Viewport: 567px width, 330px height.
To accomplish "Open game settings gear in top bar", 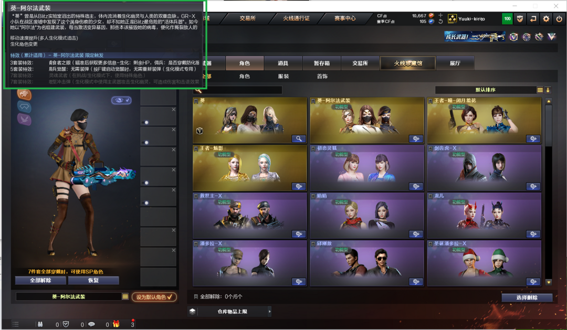I will 546,19.
